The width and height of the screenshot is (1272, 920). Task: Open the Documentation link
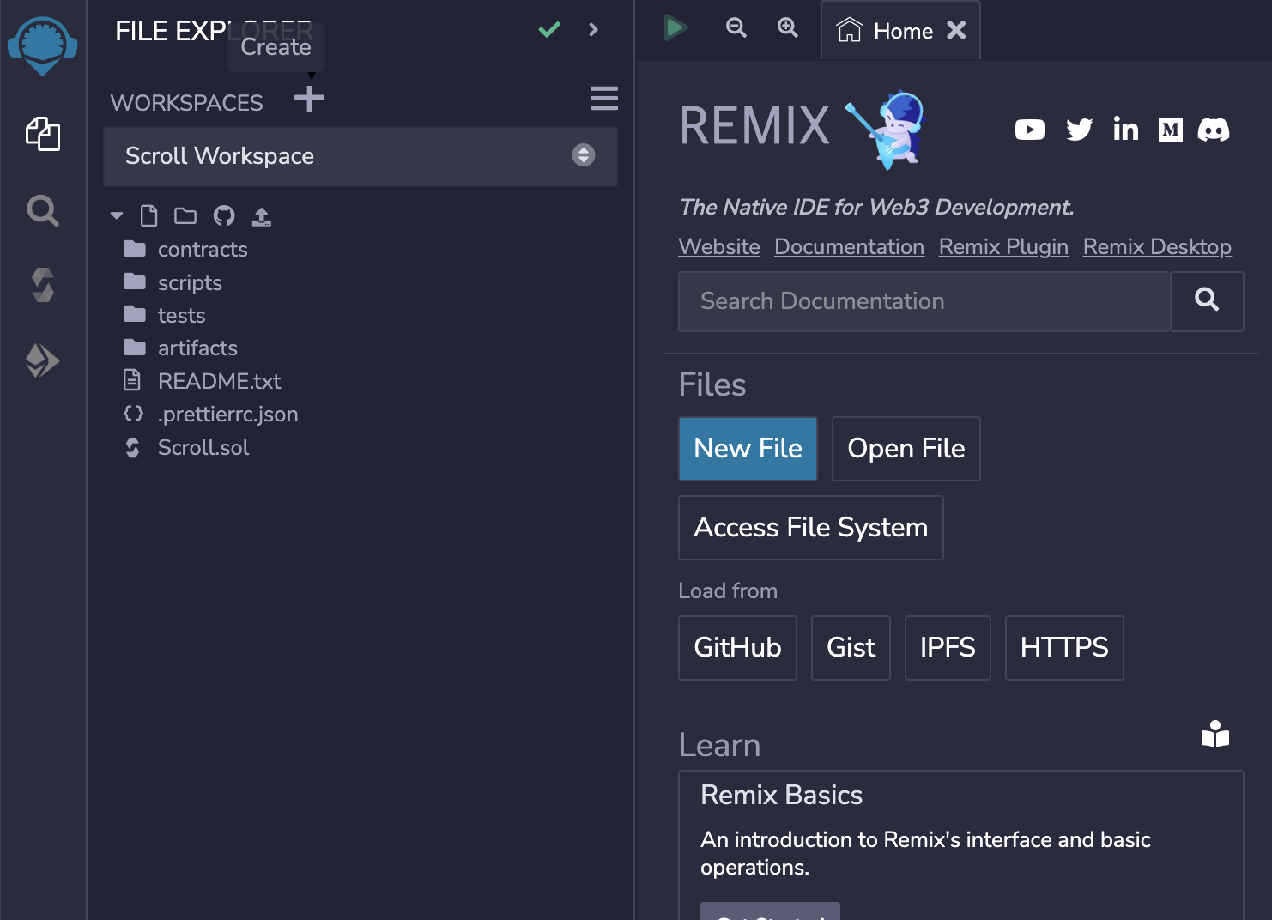[850, 247]
